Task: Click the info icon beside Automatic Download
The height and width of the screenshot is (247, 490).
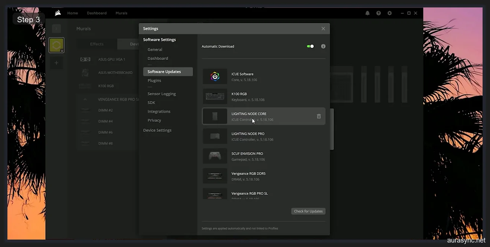Action: click(x=323, y=46)
